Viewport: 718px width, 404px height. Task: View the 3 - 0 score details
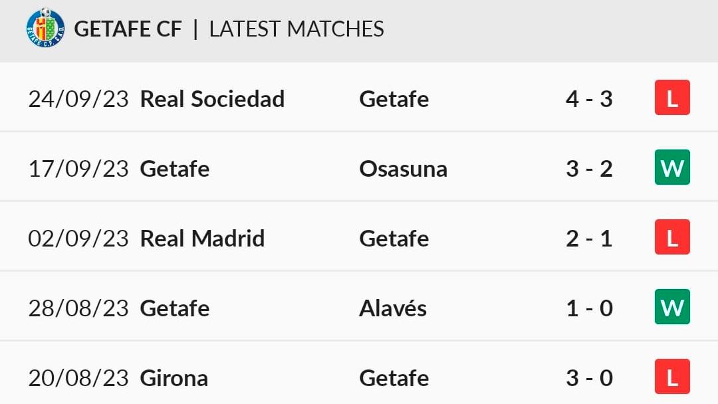pyautogui.click(x=589, y=378)
